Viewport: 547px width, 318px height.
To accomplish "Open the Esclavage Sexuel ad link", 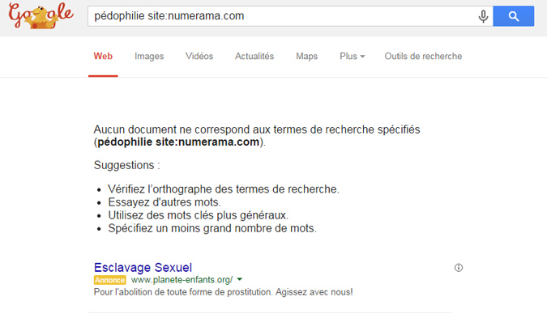I will [143, 268].
